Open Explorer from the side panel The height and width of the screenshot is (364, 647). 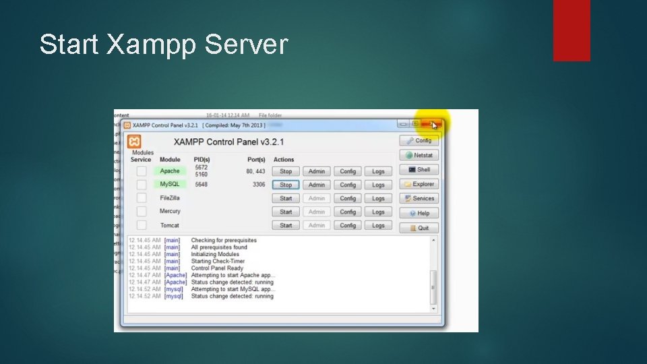pyautogui.click(x=419, y=184)
